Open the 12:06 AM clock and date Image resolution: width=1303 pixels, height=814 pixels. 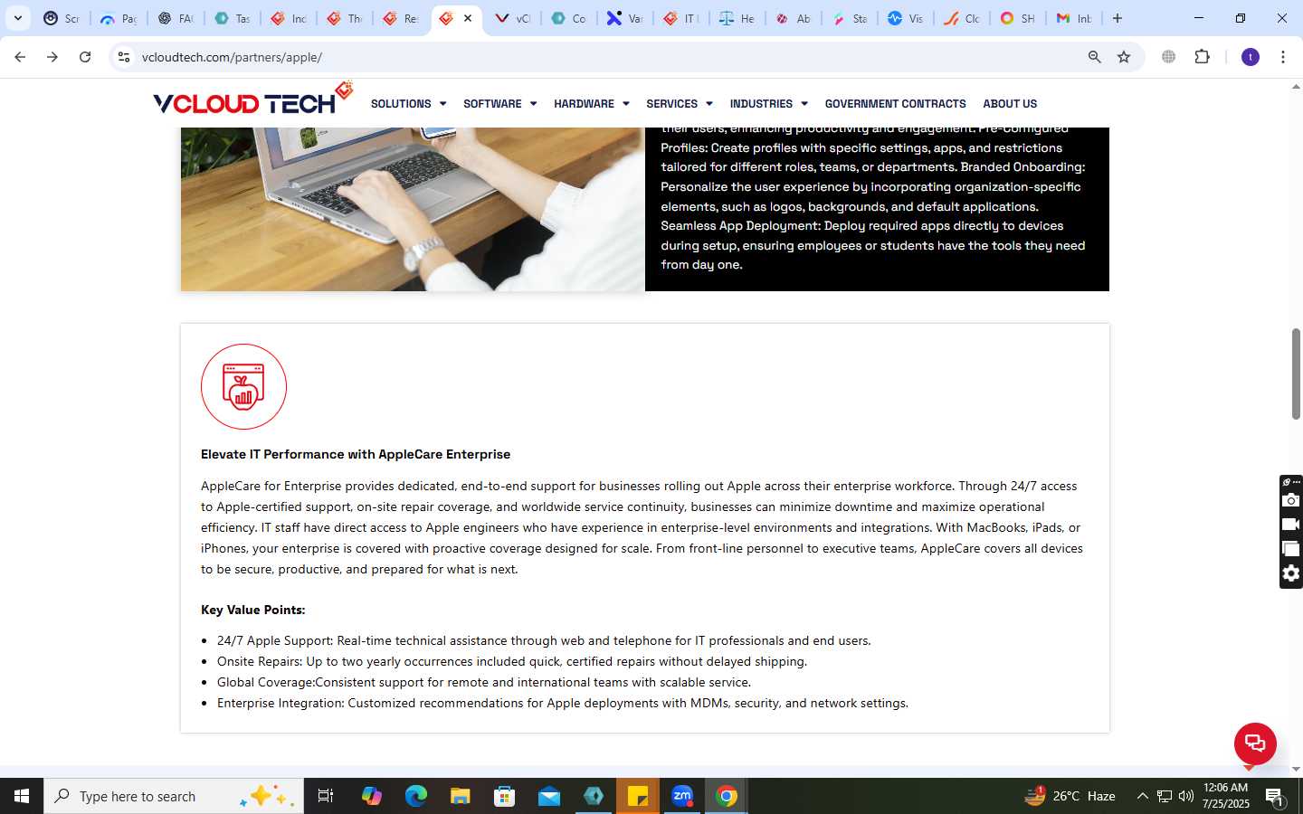1226,796
